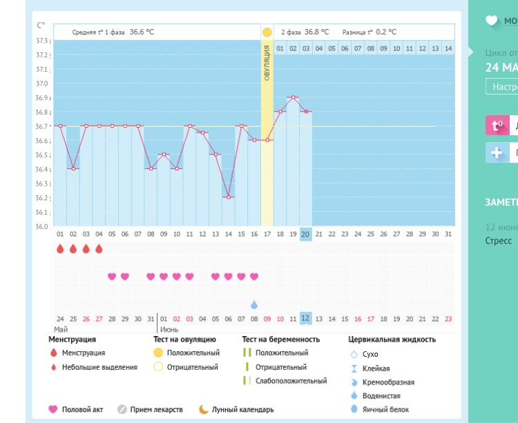Viewport: 518px width, 423px height.
Task: Open the Настройки button in the sidebar
Action: coord(502,87)
